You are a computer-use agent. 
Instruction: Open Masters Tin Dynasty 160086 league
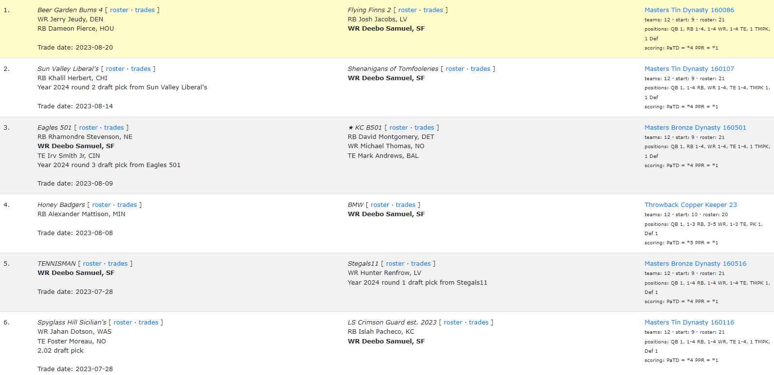click(x=689, y=10)
